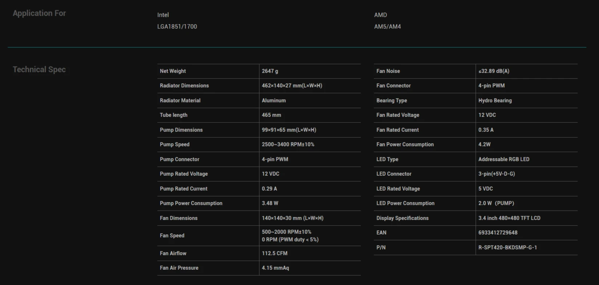Click the Pump Rated Voltage 12 VDC value

click(271, 174)
